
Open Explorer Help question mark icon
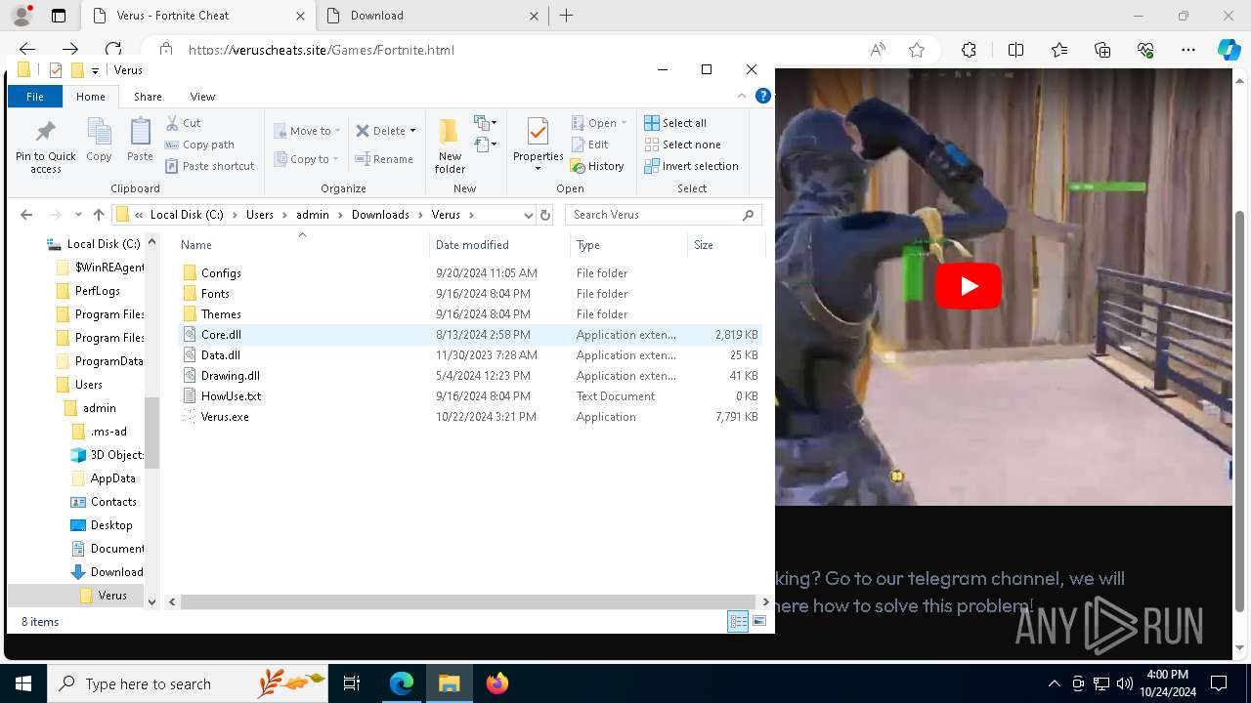point(763,96)
